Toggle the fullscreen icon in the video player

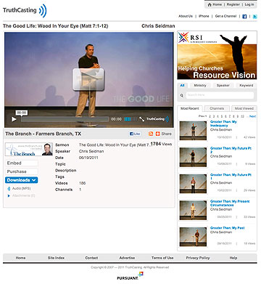141,119
